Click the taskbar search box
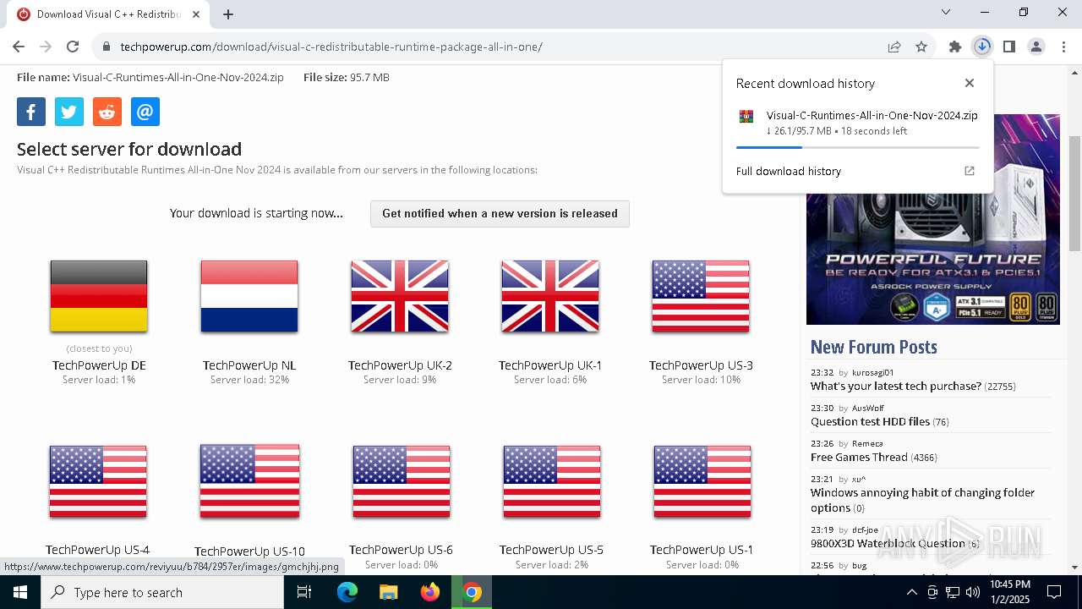1082x609 pixels. click(162, 592)
